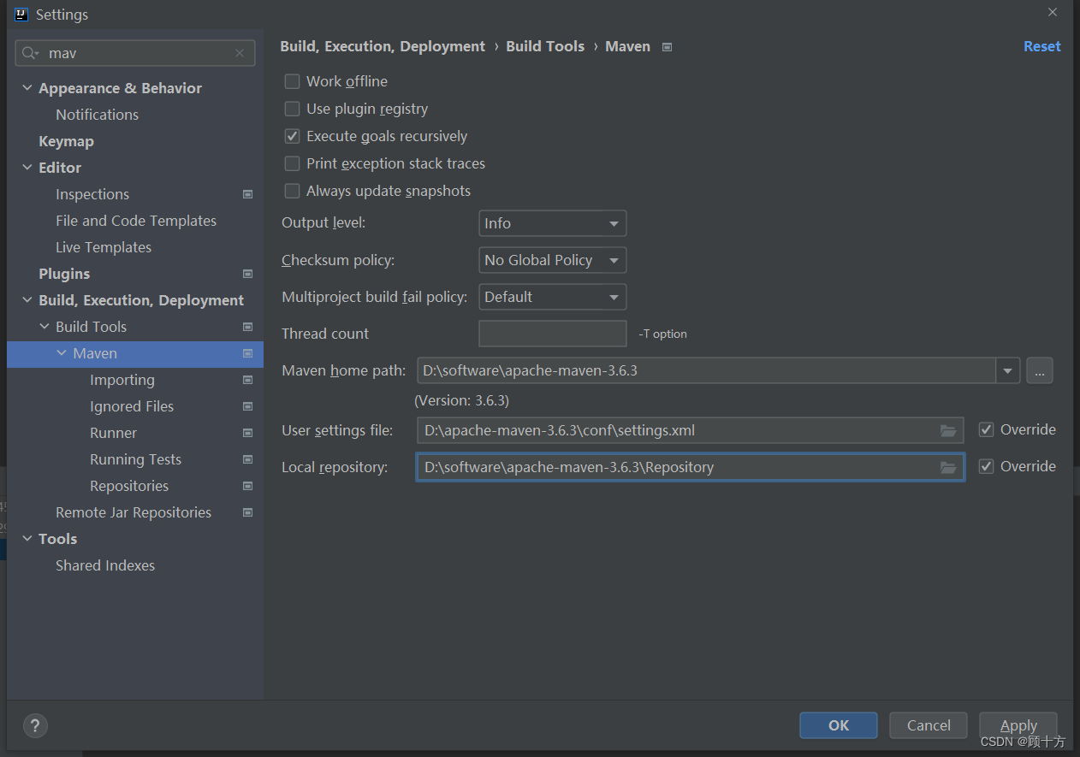
Task: Collapse the Build Tools node
Action: tap(45, 327)
